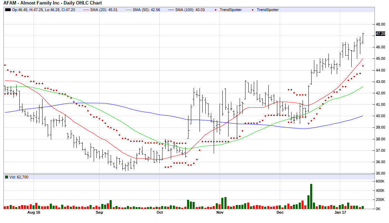Click the 46.00 price axis label

(380, 47)
